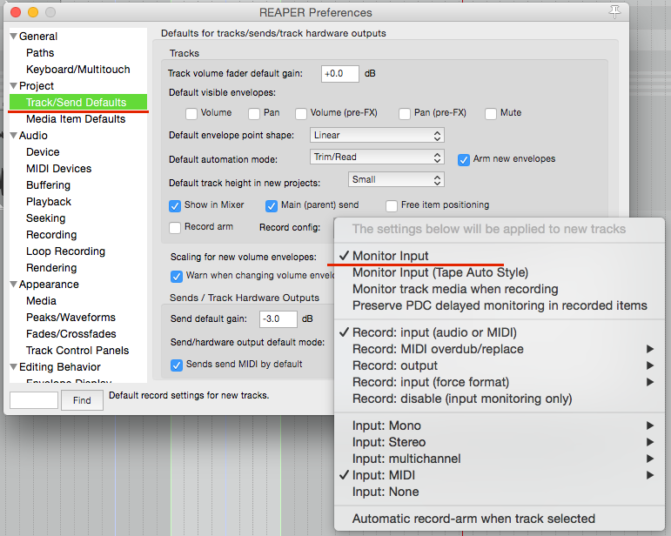Select Record: input (audio or MIDI)

coord(500,332)
